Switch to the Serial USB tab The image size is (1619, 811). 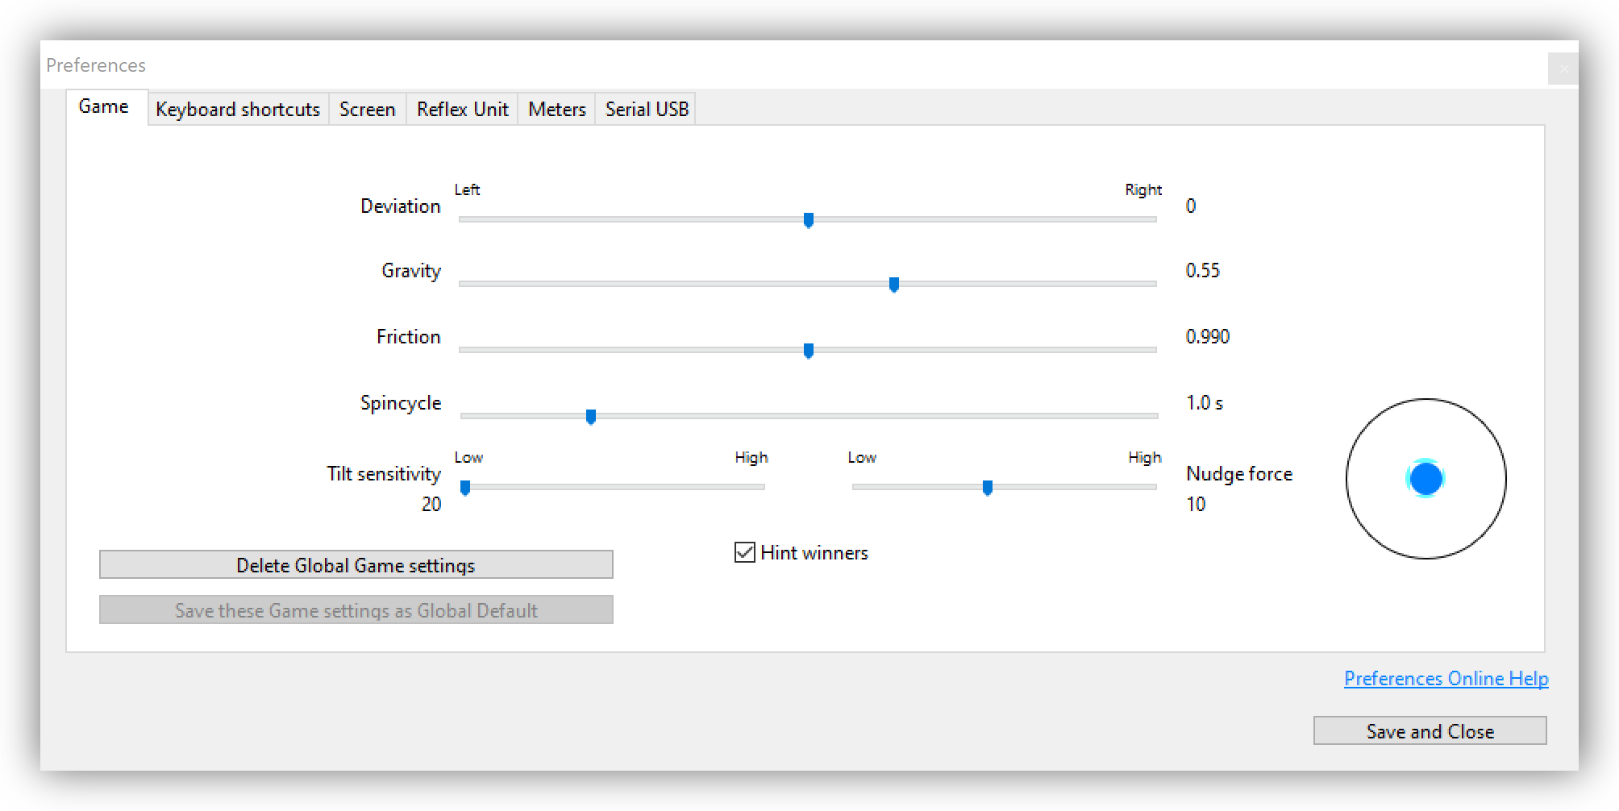[647, 110]
